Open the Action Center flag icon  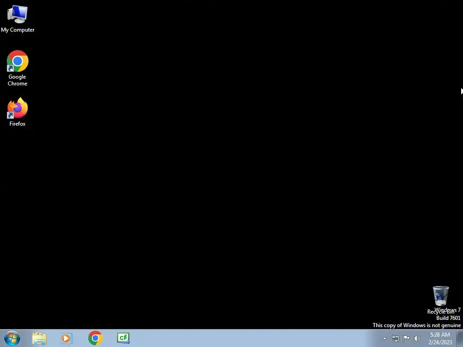pyautogui.click(x=406, y=338)
